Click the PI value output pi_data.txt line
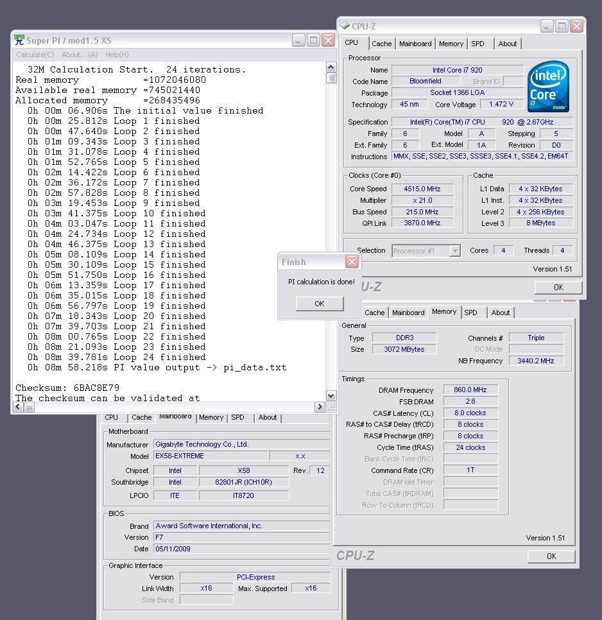Screen dimensions: 602x620 (x=157, y=367)
